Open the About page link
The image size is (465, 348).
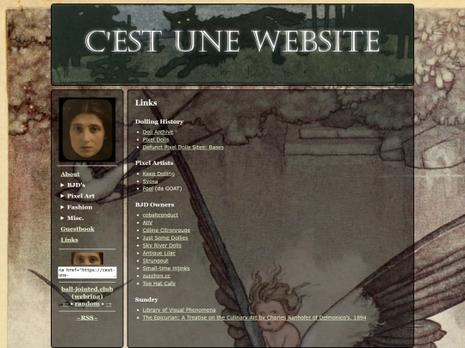(70, 174)
